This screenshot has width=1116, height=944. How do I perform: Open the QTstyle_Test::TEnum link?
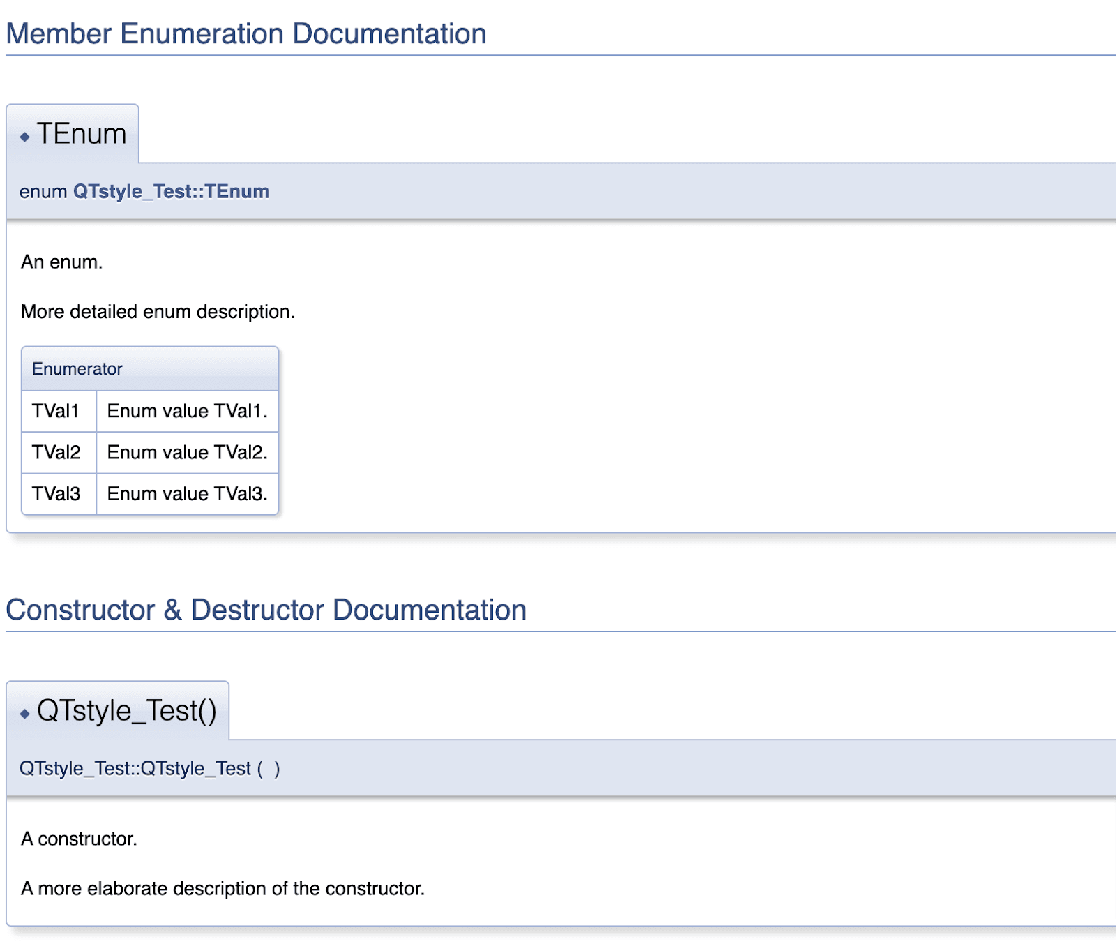[x=169, y=191]
